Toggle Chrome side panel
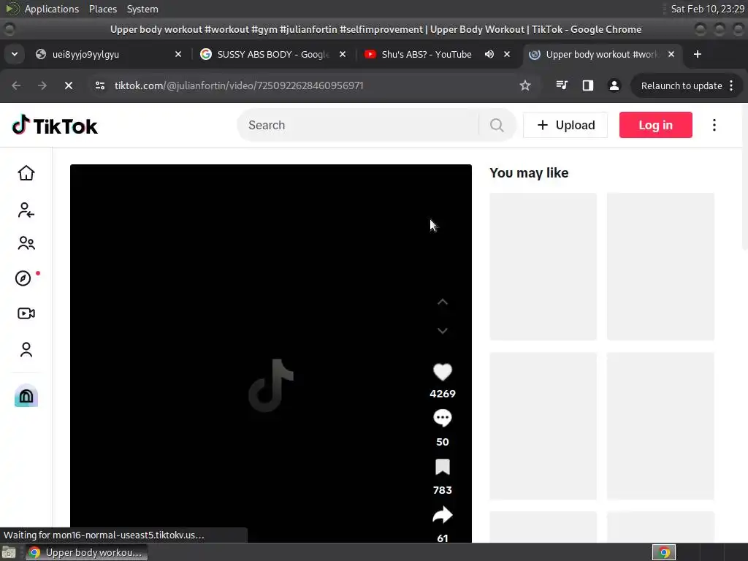Screen dimensions: 748x561 (588, 85)
